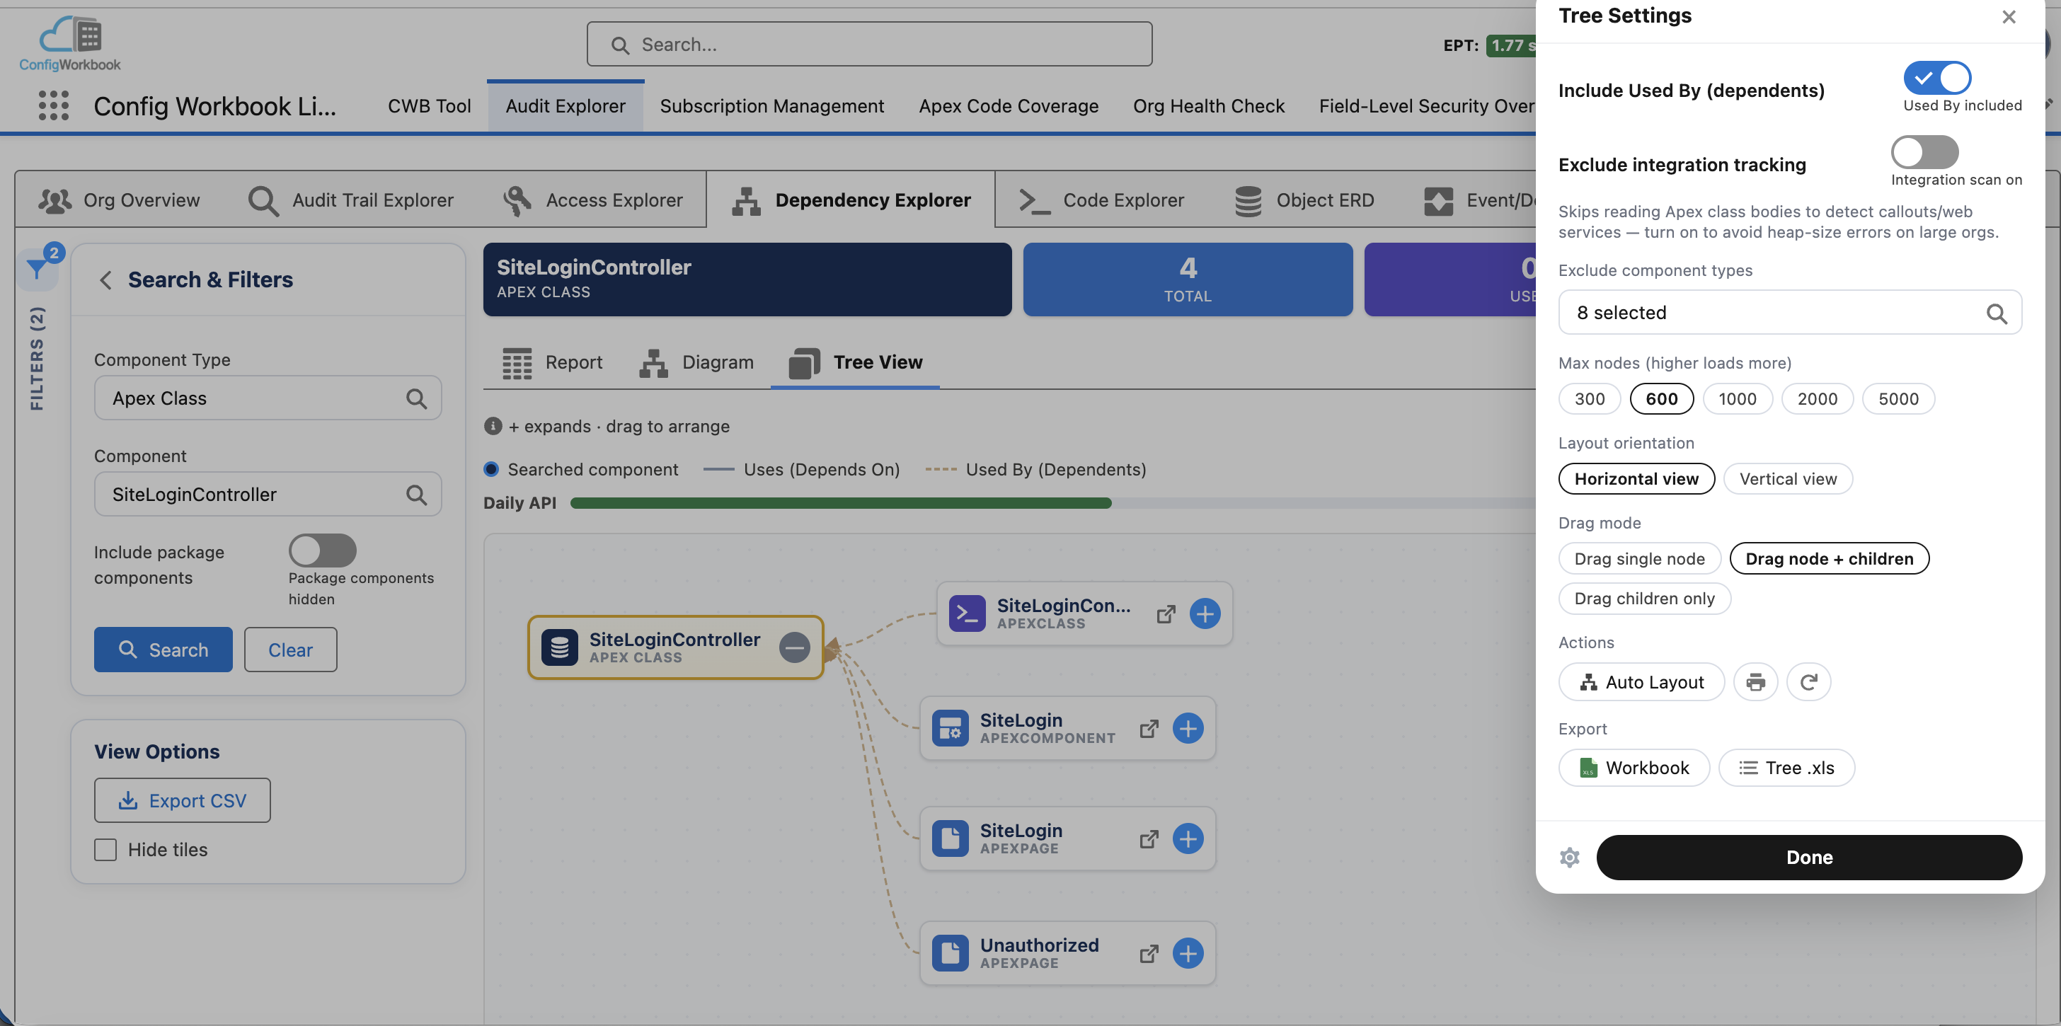Open SiteLogin APEXPAGE external link icon
Viewport: 2061px width, 1026px height.
1149,838
